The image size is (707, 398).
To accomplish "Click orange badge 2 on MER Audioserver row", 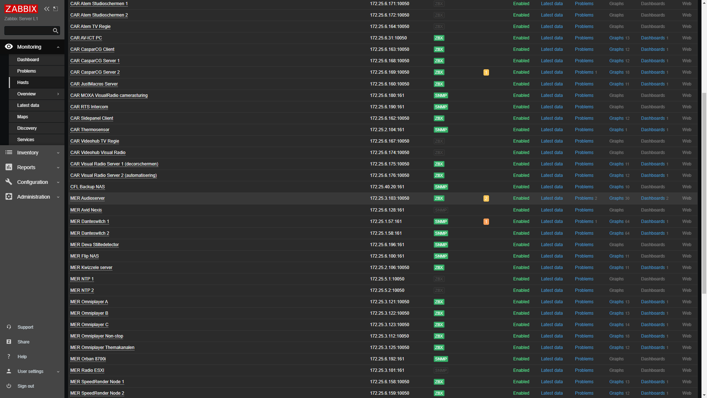I will 486,199.
